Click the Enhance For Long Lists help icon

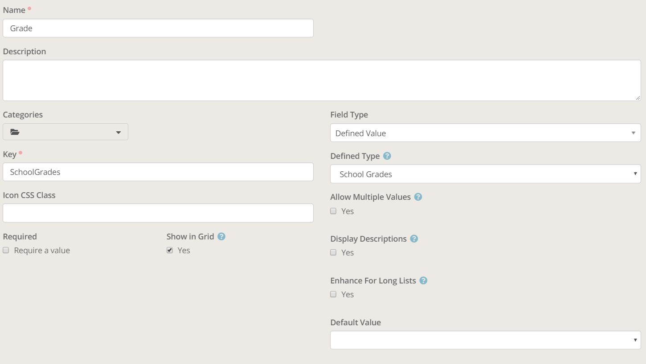tap(423, 281)
